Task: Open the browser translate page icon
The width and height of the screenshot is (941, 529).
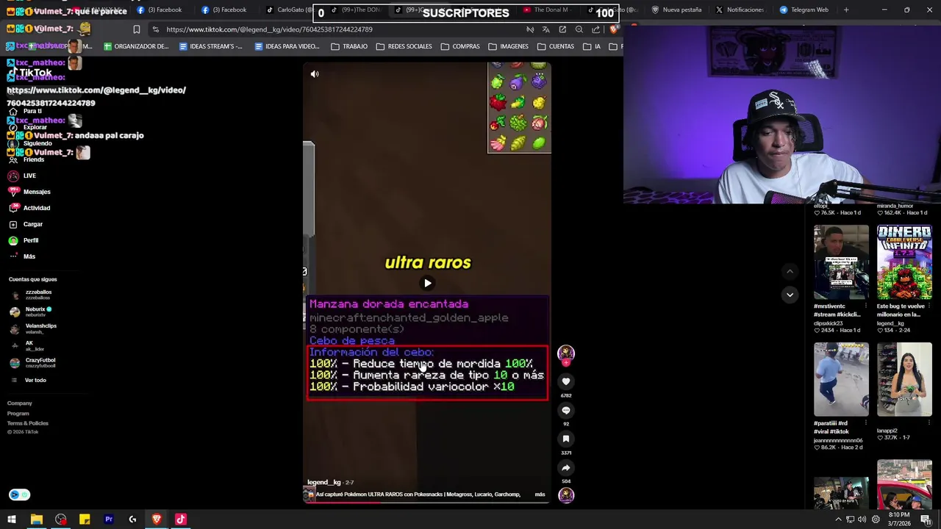Action: click(x=545, y=29)
